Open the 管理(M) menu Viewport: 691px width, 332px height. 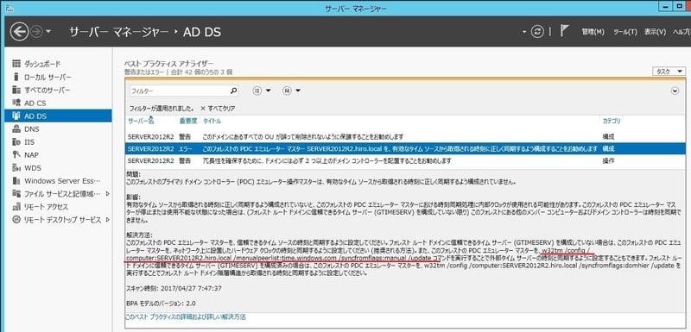pos(593,32)
